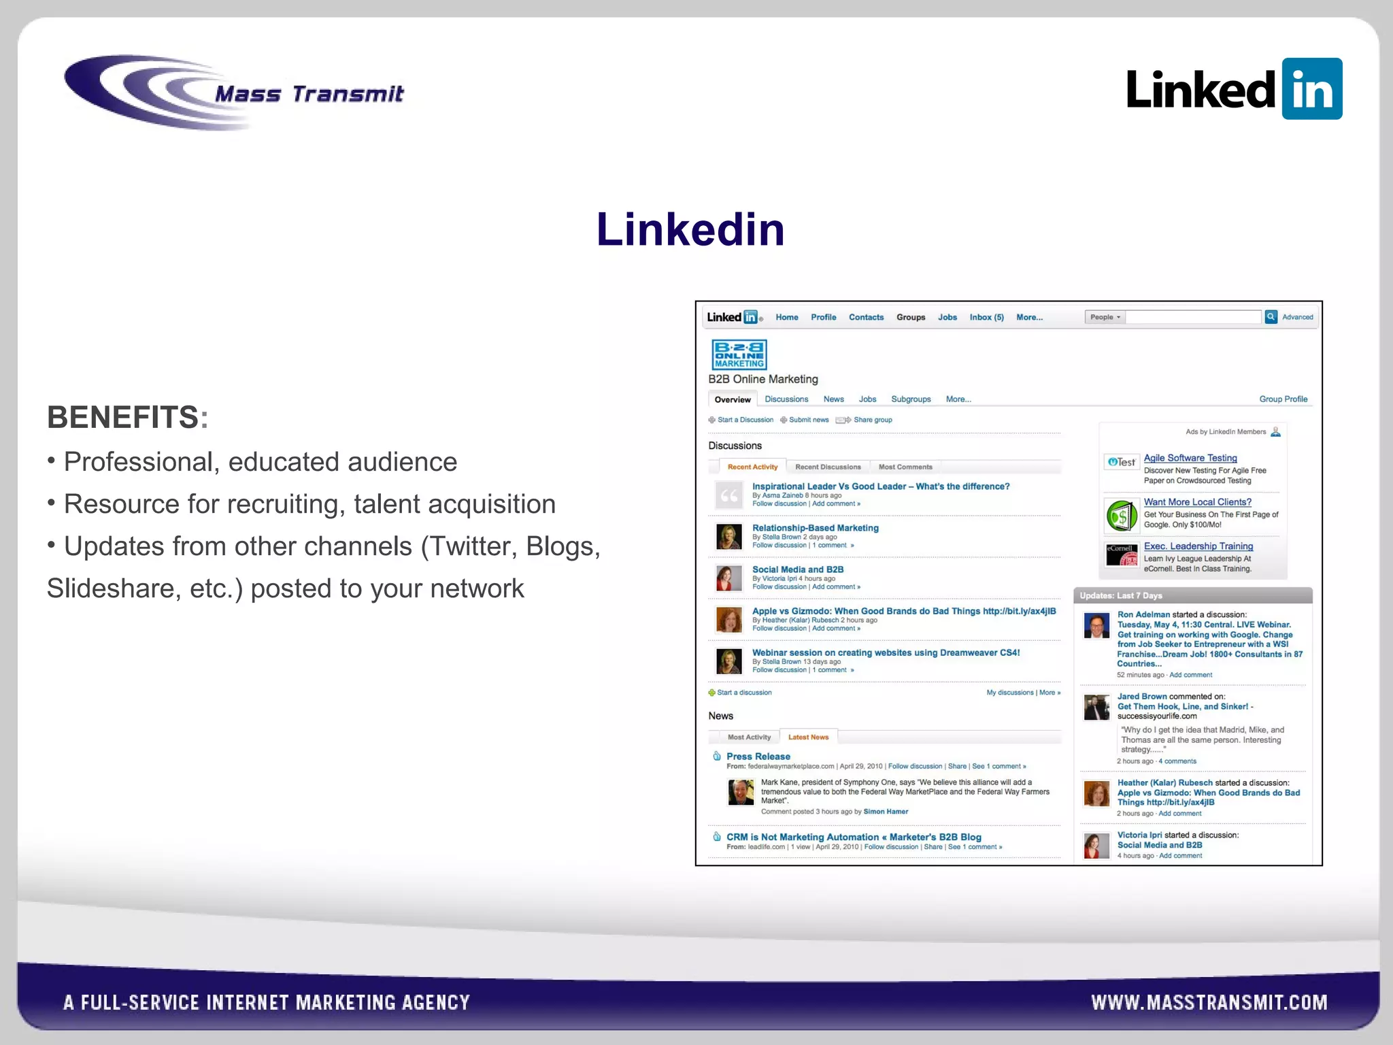Click the LinkedIn logo in embedded navbar

click(x=733, y=317)
